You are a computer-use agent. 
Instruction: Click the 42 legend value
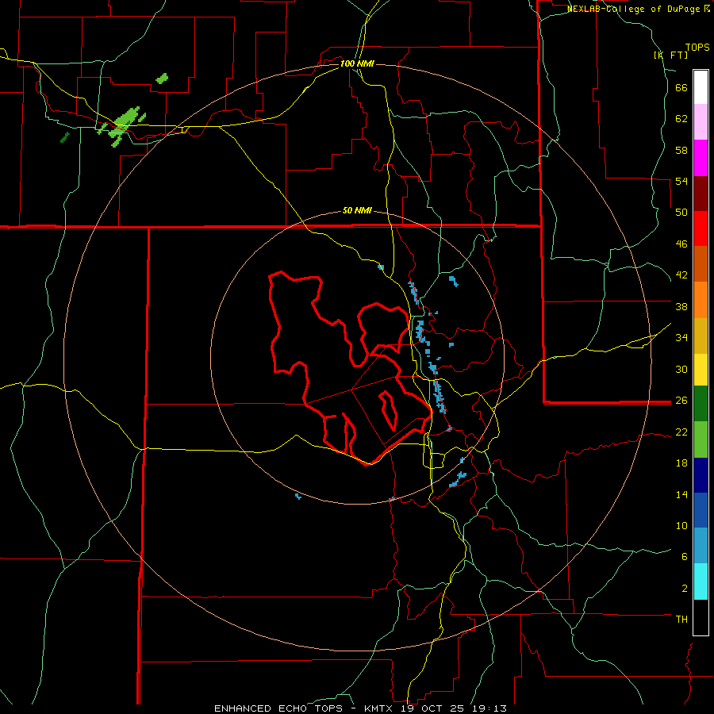(x=681, y=275)
